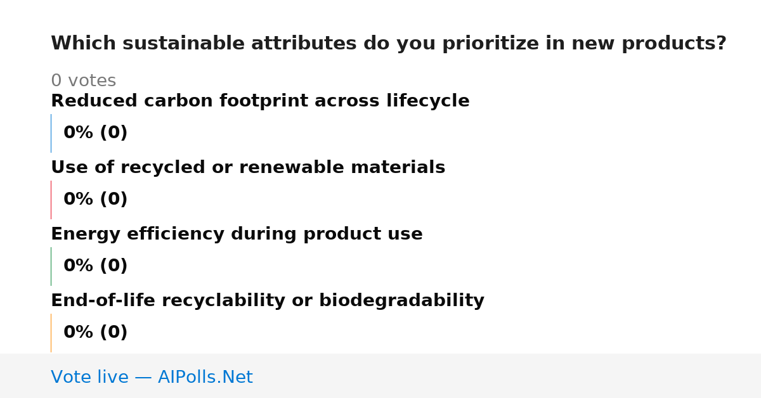This screenshot has height=398, width=761.
Task: Click the 0% (0) result for energy efficiency
Action: [x=95, y=266]
